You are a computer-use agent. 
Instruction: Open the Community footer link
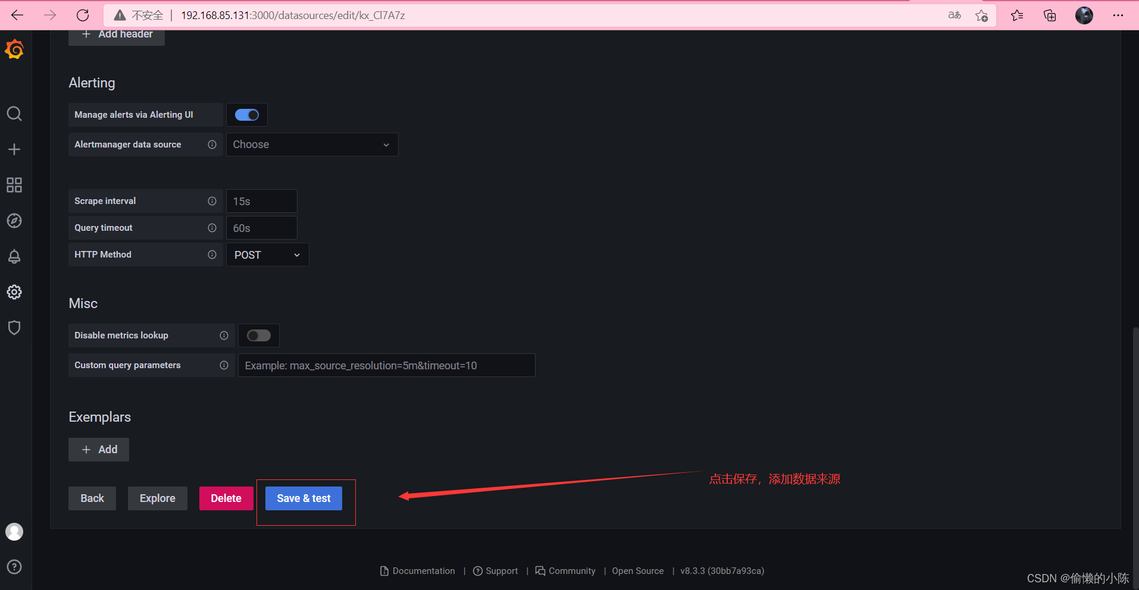tap(565, 571)
